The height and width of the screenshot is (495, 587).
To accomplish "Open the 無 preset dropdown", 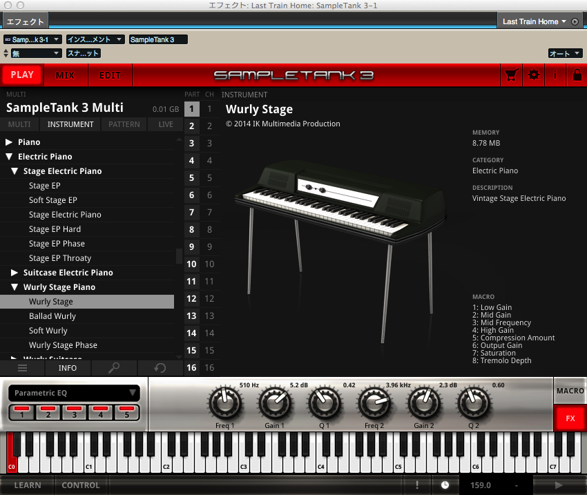I will [x=37, y=53].
